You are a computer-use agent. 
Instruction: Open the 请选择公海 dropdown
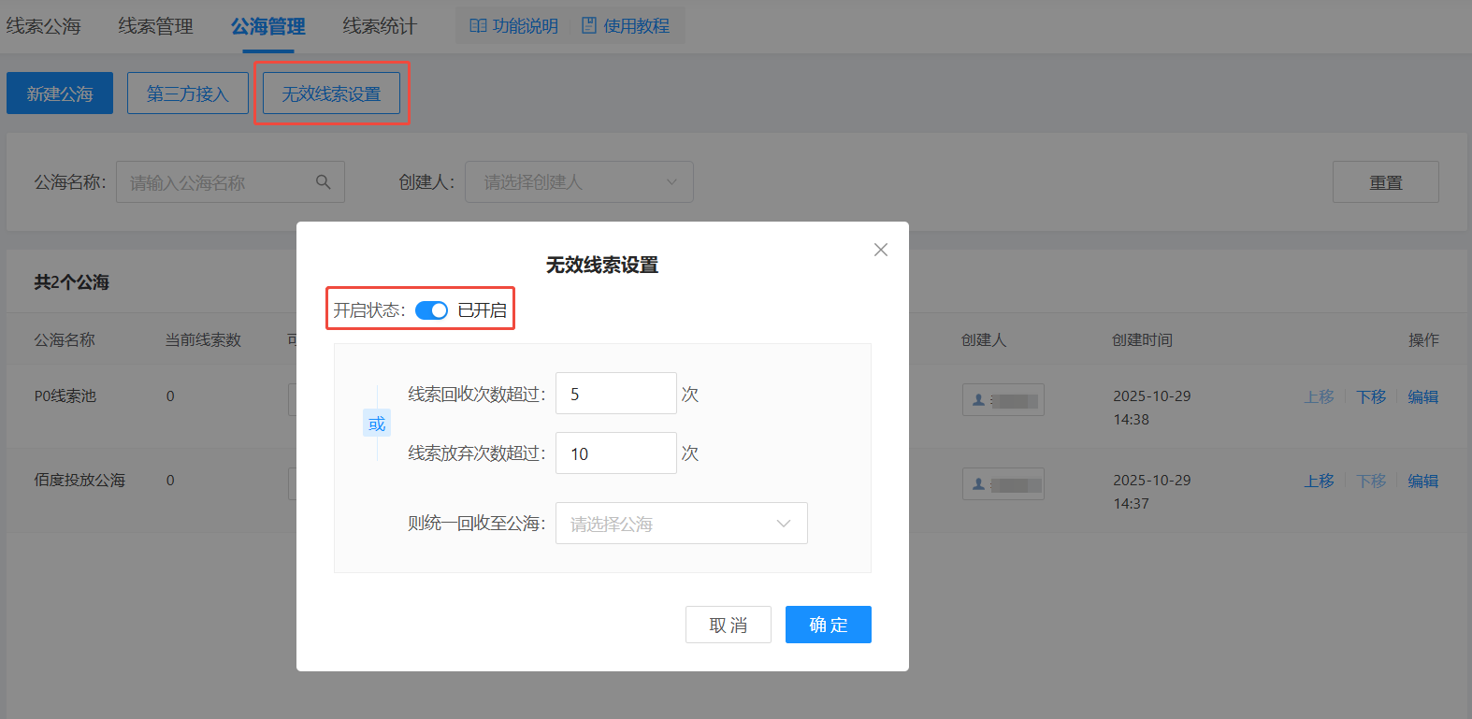click(x=681, y=524)
